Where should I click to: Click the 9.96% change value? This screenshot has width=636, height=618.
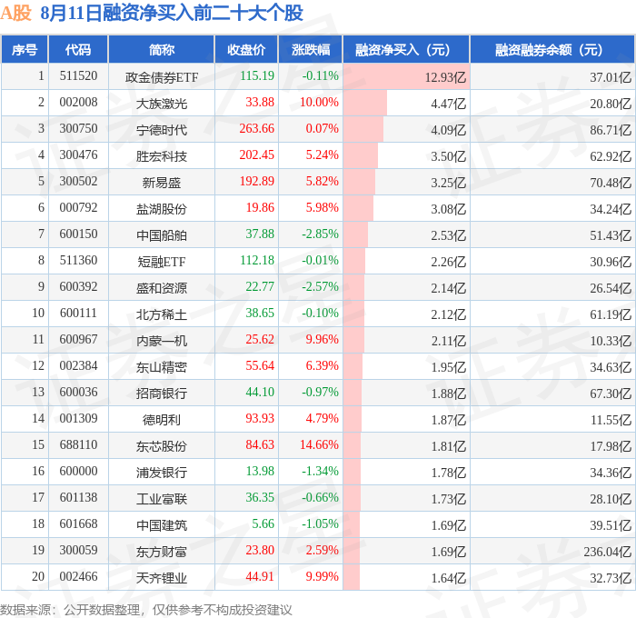(x=322, y=340)
